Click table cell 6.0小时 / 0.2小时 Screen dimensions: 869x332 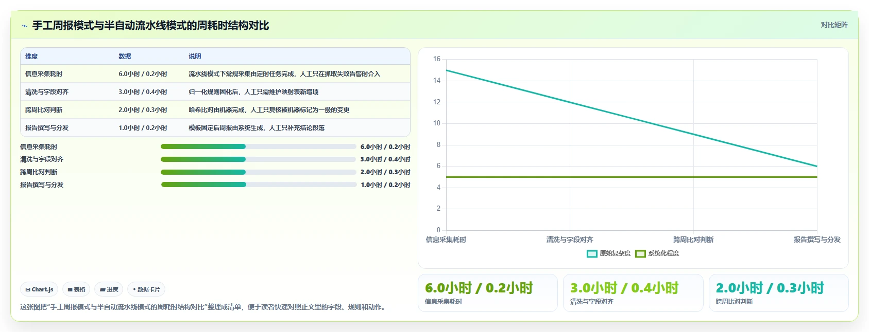[x=143, y=74]
